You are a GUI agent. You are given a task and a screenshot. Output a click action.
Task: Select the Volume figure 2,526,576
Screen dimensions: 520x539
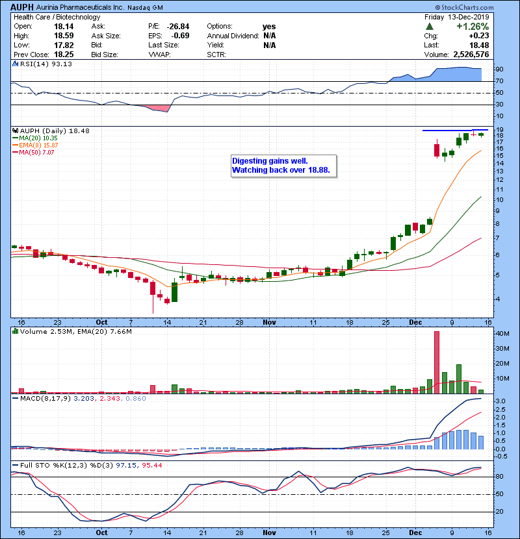click(471, 55)
